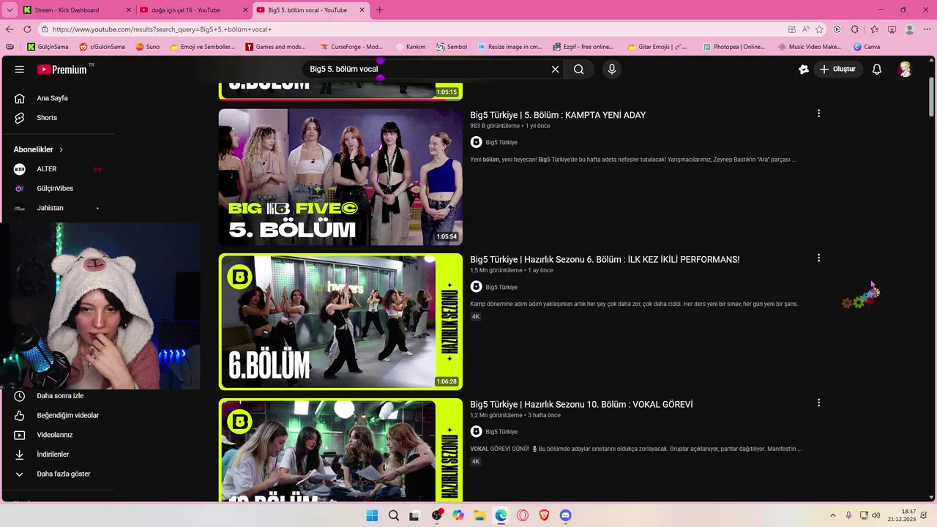Click the Oluştur create button
Image resolution: width=937 pixels, height=527 pixels.
pos(837,69)
